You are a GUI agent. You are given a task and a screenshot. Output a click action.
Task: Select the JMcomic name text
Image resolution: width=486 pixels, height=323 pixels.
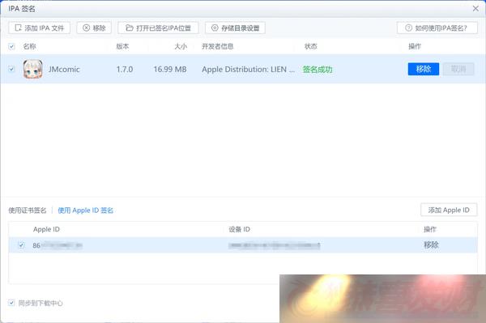tap(64, 70)
